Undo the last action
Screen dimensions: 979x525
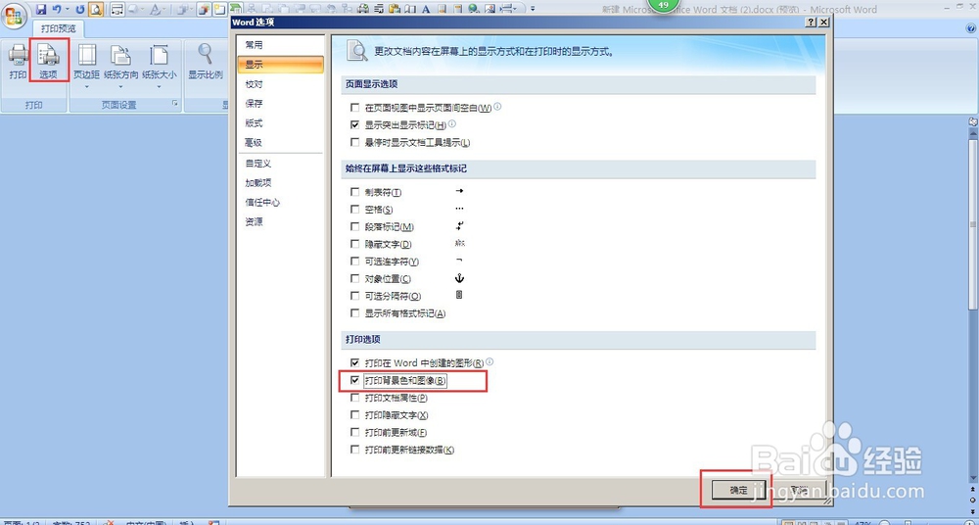pyautogui.click(x=56, y=10)
